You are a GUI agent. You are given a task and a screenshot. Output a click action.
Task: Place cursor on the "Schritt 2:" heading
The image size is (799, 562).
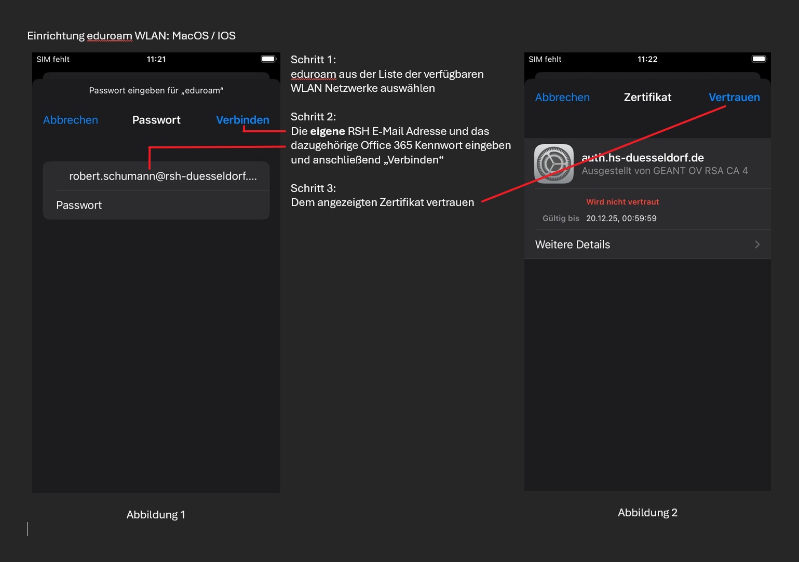[x=313, y=117]
